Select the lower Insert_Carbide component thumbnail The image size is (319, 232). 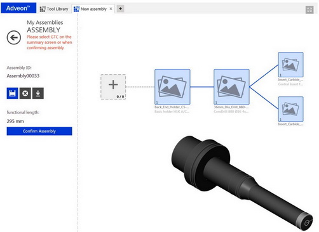tap(290, 109)
